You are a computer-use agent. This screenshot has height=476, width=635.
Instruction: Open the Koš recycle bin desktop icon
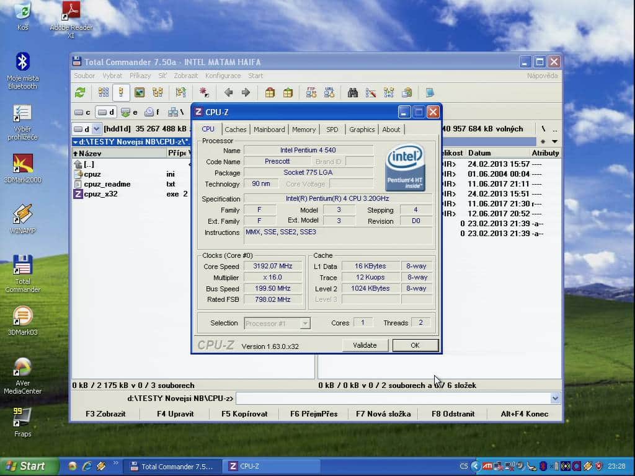23,16
